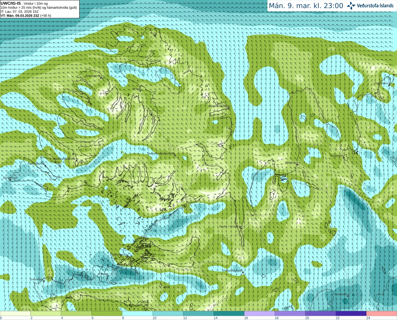The height and width of the screenshot is (320, 397).
Task: Select the UWC/IG-IS model name text
Action: [11, 3]
